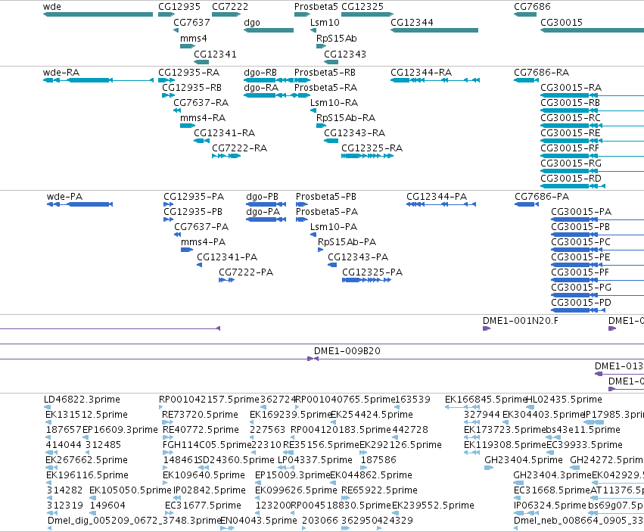Click protein CG7222-PA
Screen dimensions: 644x532
227,280
